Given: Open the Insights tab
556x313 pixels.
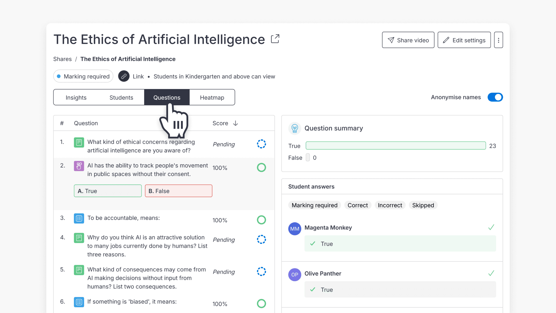Looking at the screenshot, I should tap(76, 97).
